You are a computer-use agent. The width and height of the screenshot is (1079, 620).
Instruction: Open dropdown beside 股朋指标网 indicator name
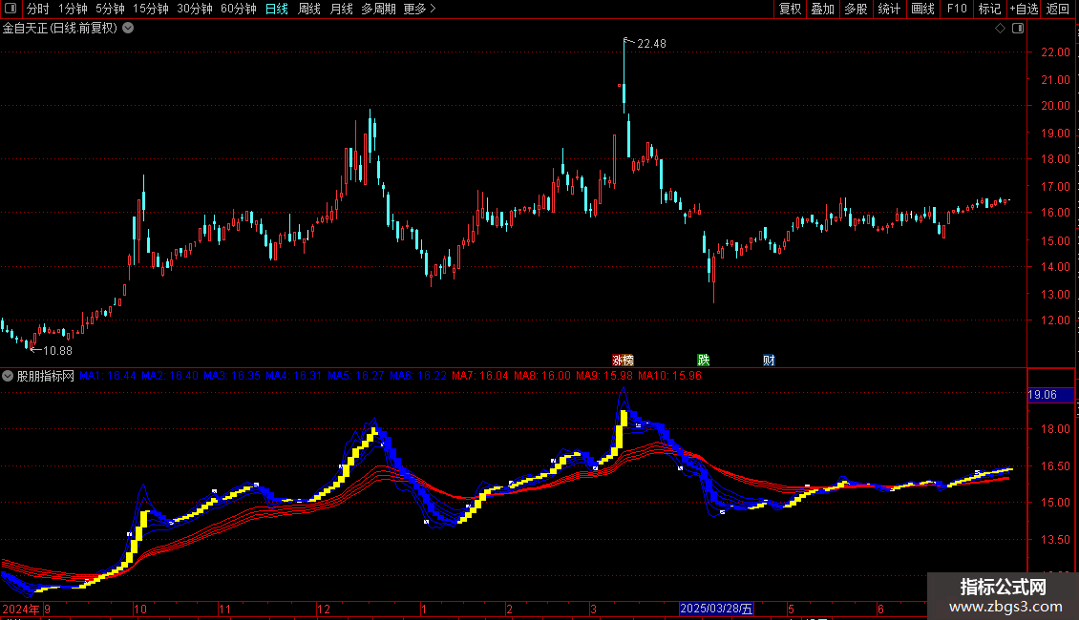point(8,376)
